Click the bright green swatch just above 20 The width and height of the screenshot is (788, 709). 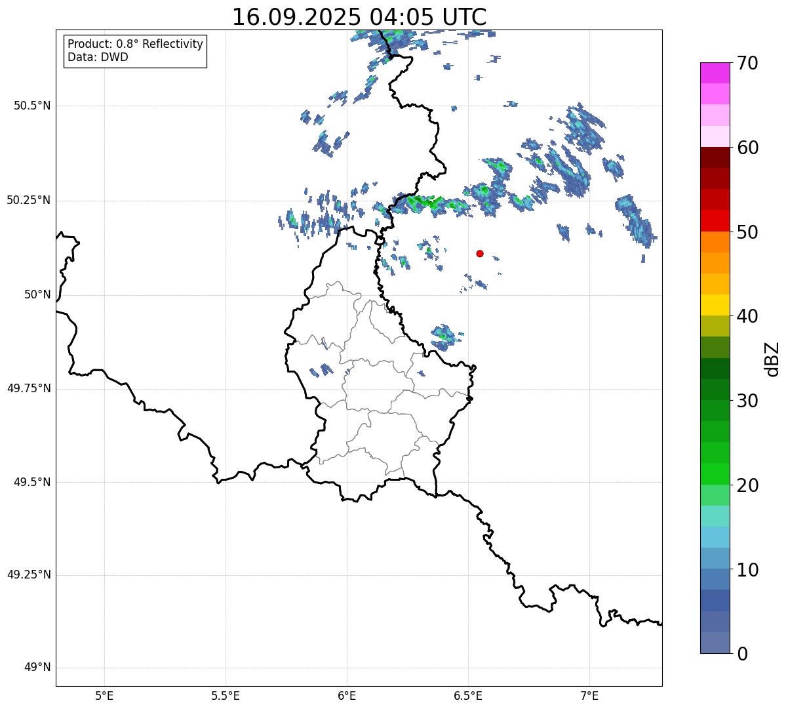click(715, 474)
